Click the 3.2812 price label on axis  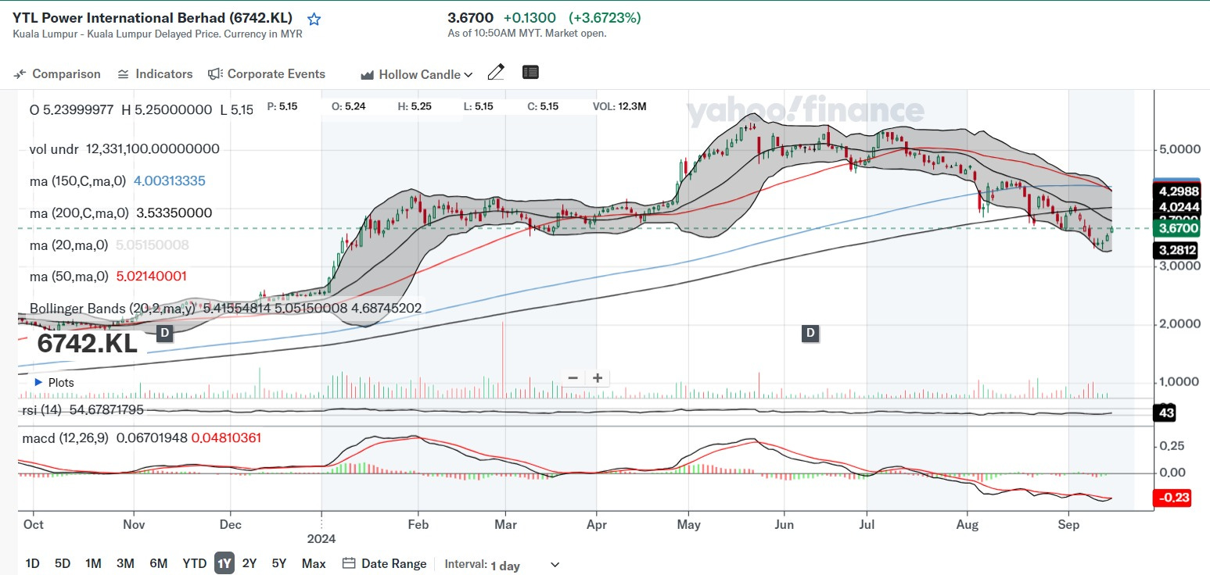[1176, 250]
